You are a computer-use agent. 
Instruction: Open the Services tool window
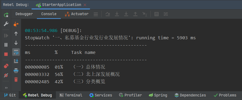(x=101, y=95)
